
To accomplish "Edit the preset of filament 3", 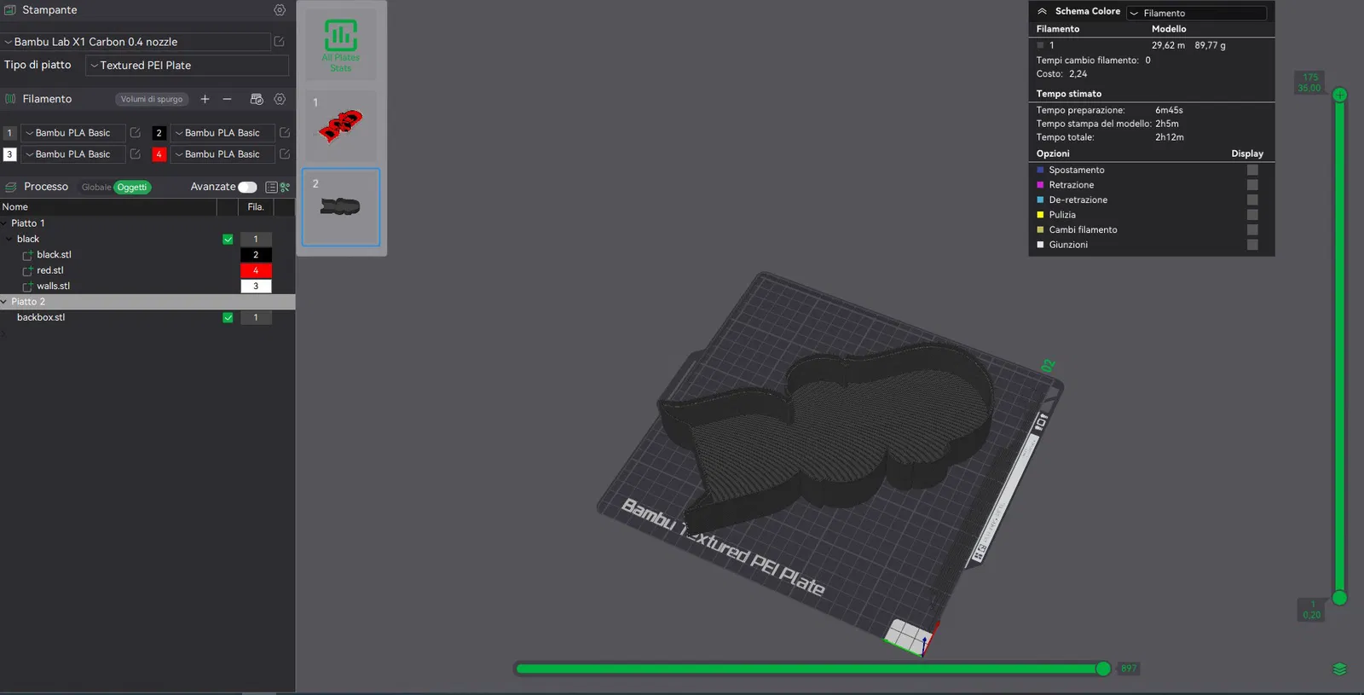I will coord(135,154).
